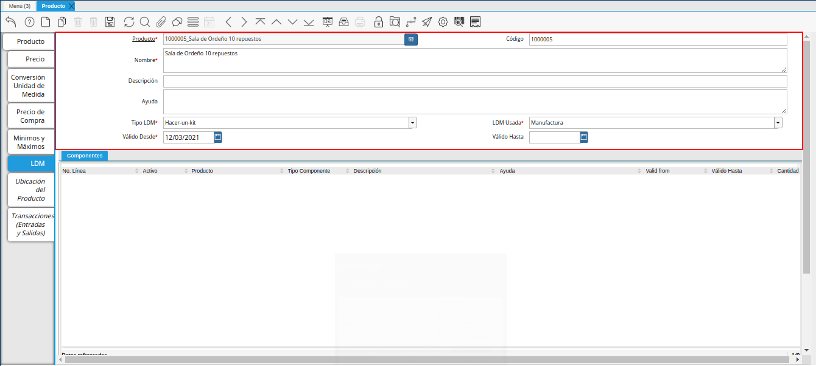Screen dimensions: 816x366
Task: Expand the Tipo LDM dropdown
Action: (412, 123)
